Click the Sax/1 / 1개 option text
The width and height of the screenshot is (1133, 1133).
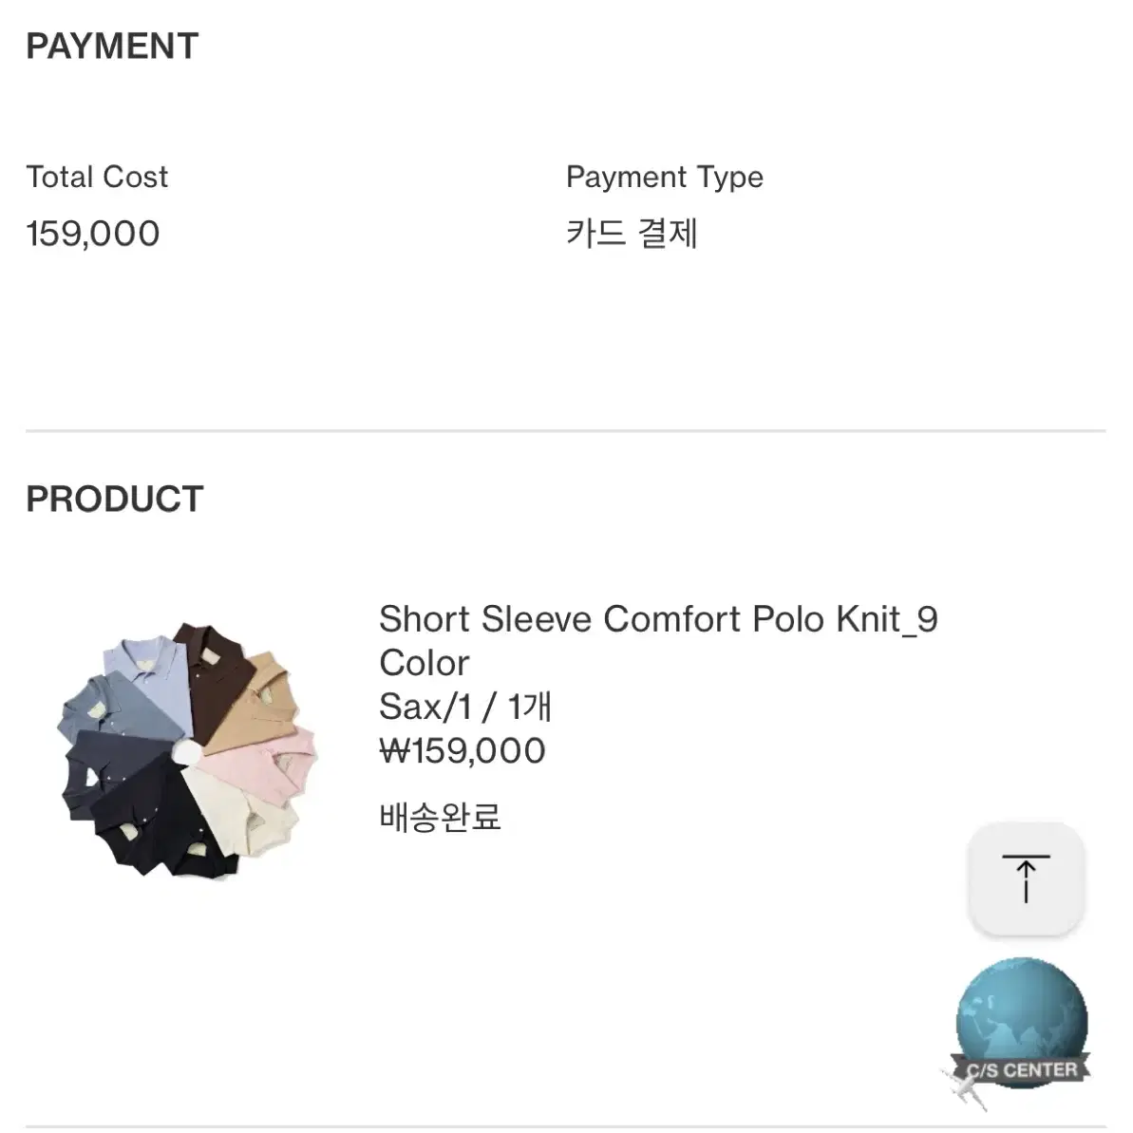tap(465, 707)
